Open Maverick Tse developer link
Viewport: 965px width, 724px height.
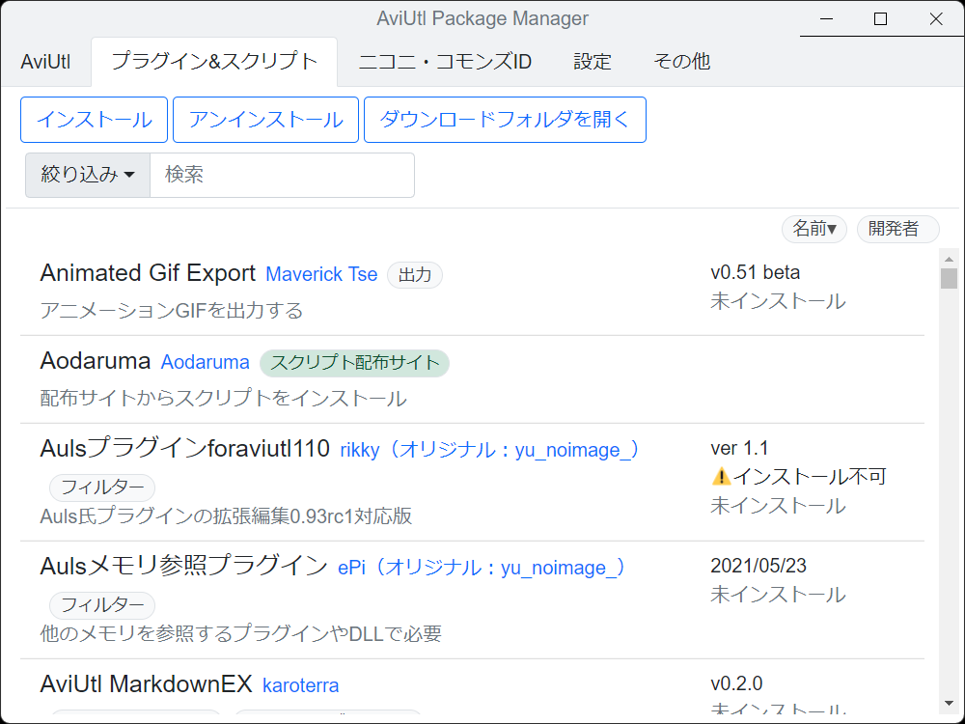321,274
